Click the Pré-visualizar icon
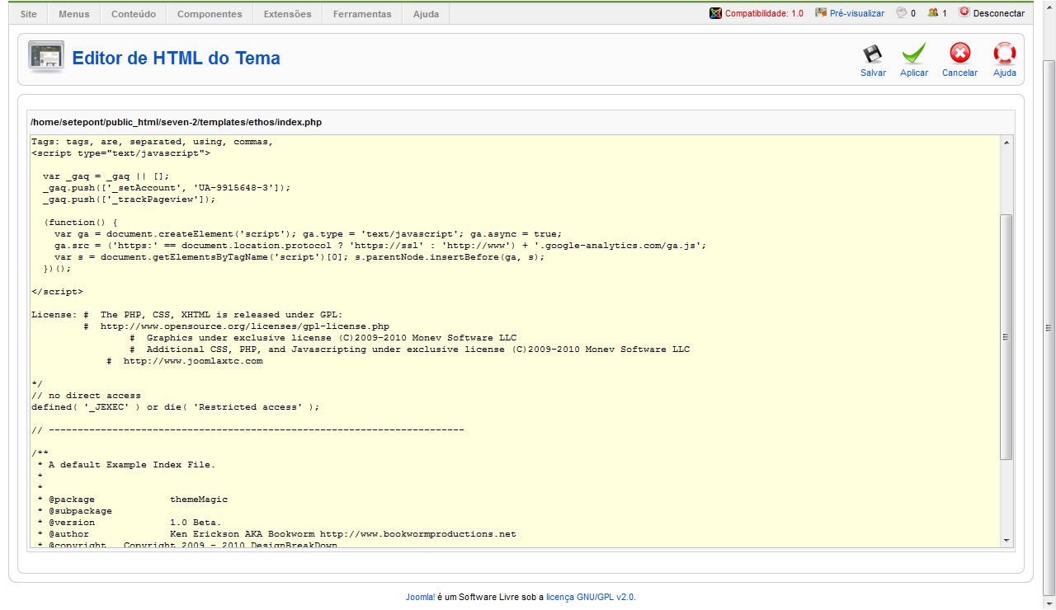The image size is (1056, 610). tap(821, 13)
